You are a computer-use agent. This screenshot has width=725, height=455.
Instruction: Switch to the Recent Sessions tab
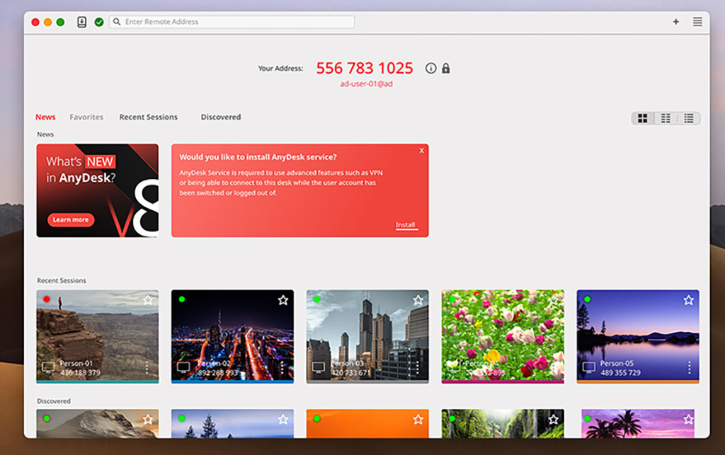[x=149, y=117]
